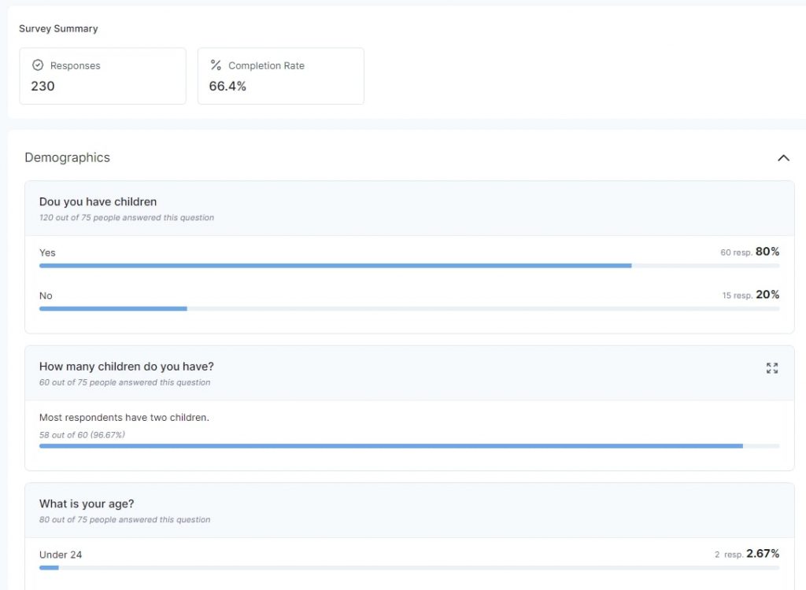The width and height of the screenshot is (806, 590).
Task: Click the Under 24 progress bar
Action: point(409,568)
